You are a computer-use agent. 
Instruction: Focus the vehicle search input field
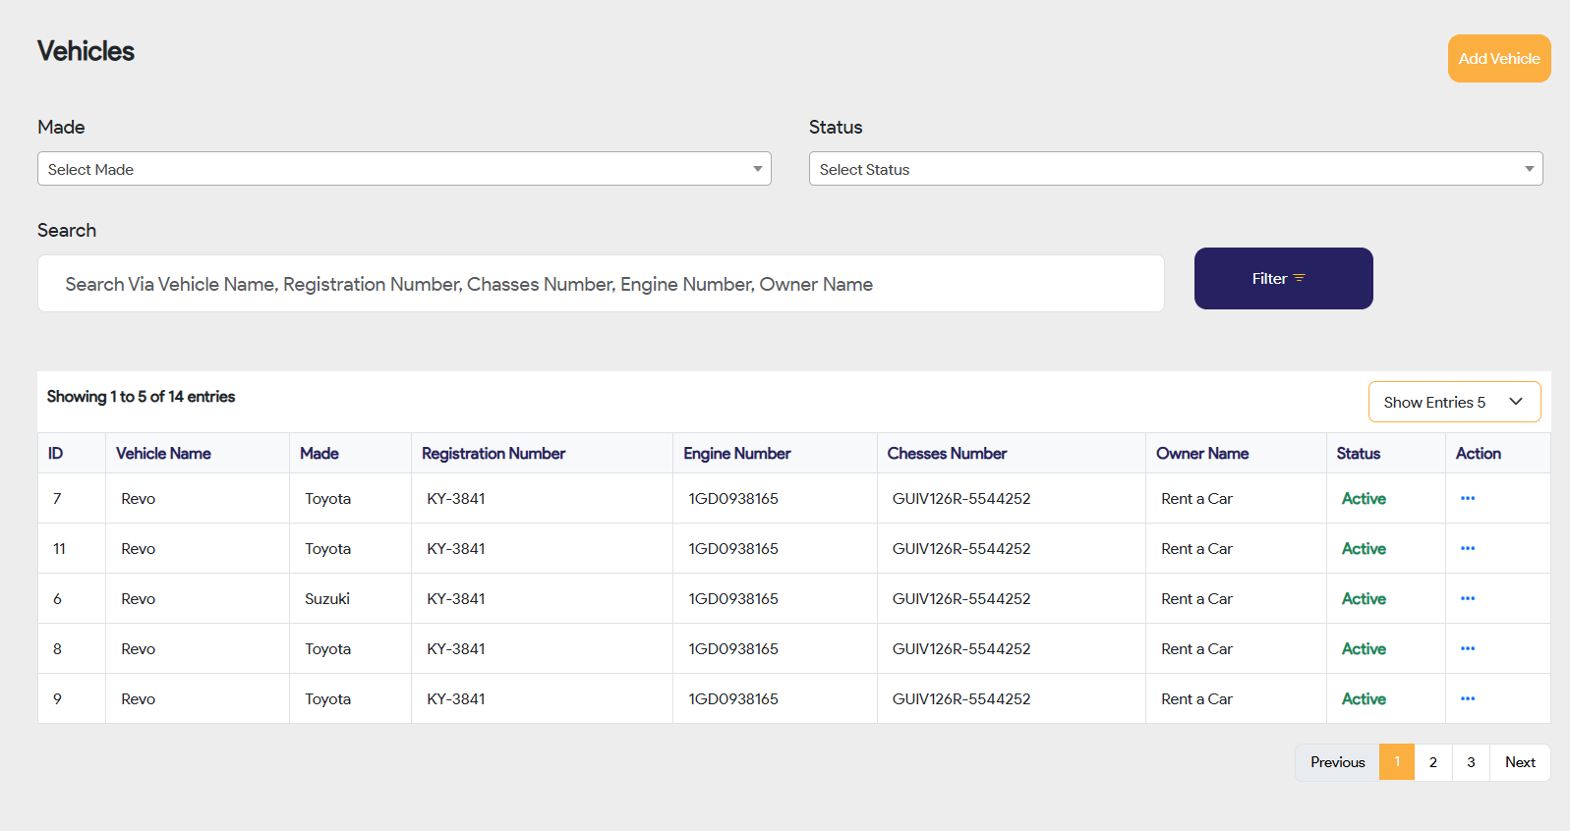[600, 284]
